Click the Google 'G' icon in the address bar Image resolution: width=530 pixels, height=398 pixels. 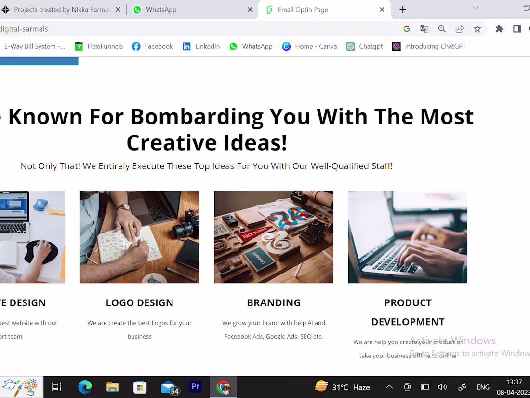click(407, 29)
